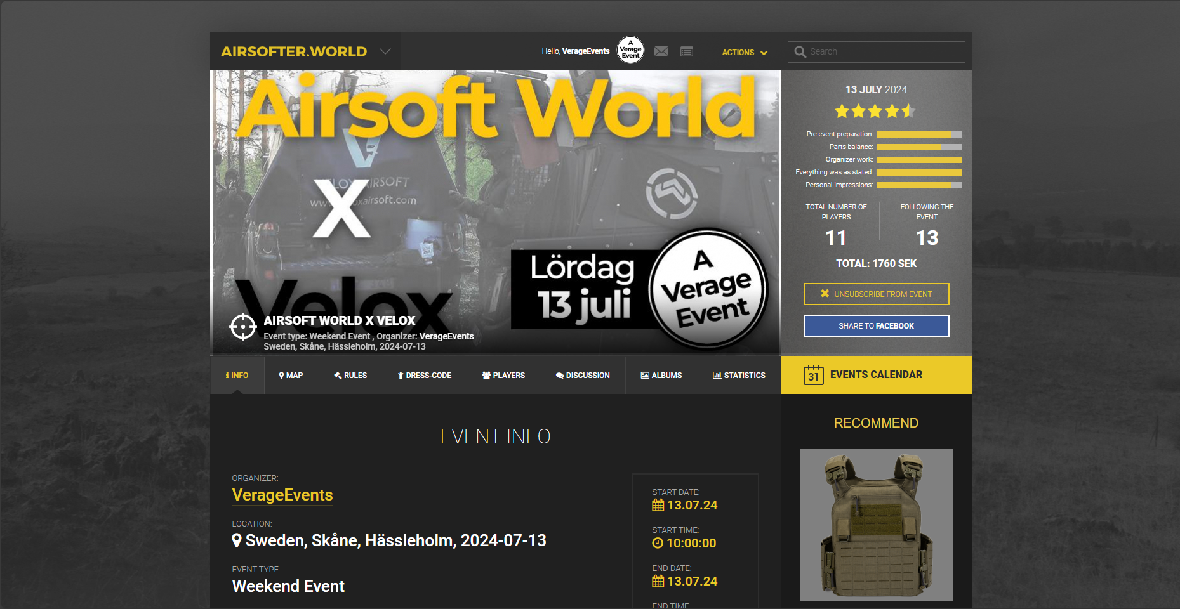Image resolution: width=1180 pixels, height=609 pixels.
Task: Click the Organizer work rating bar
Action: [919, 160]
